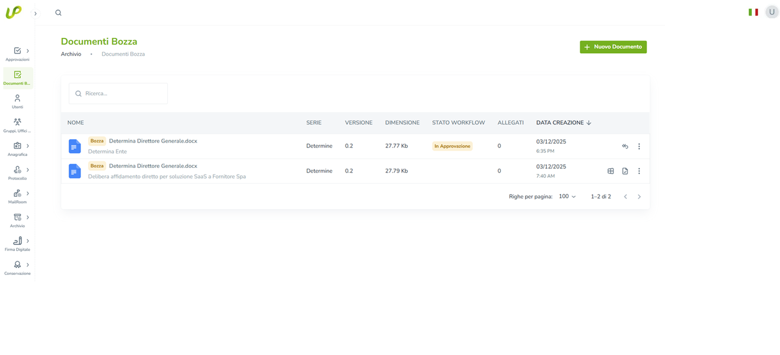This screenshot has height=355, width=780.
Task: Expand the sidebar navigation panel
Action: click(x=35, y=14)
